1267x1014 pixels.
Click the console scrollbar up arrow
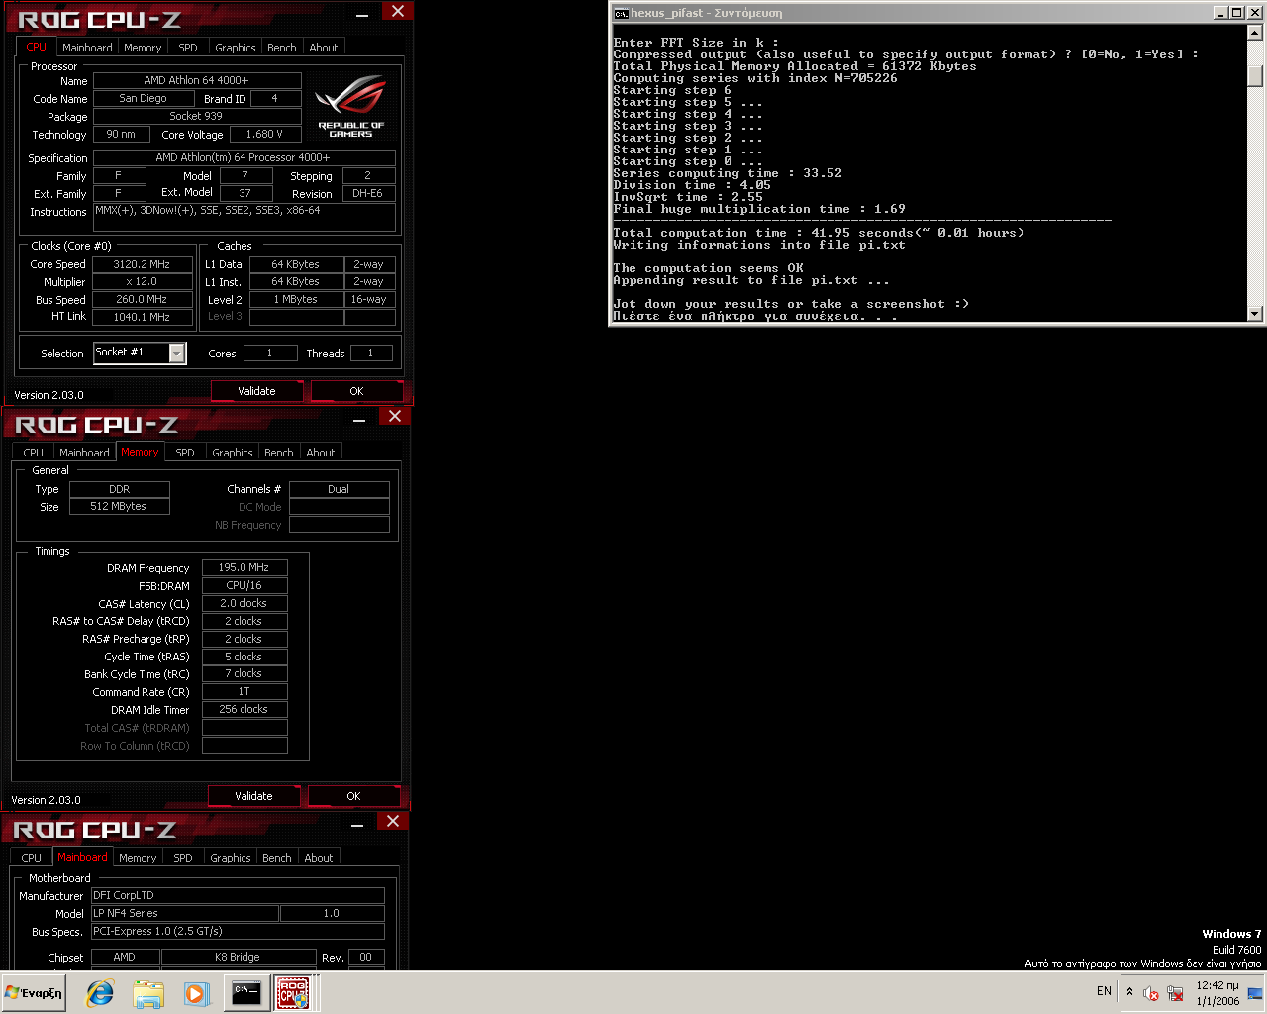[1255, 32]
